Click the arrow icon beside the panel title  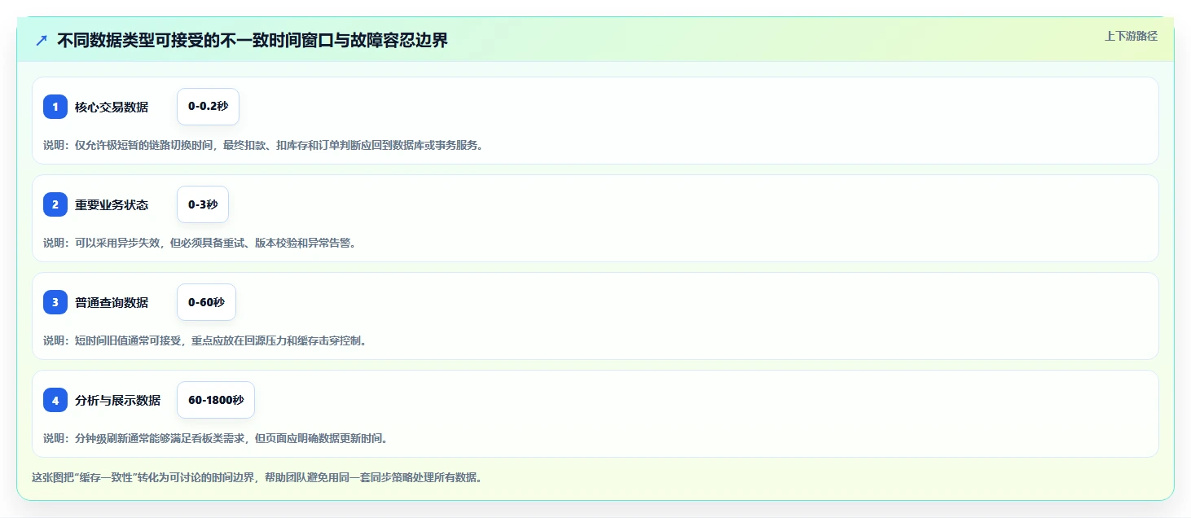tap(42, 41)
